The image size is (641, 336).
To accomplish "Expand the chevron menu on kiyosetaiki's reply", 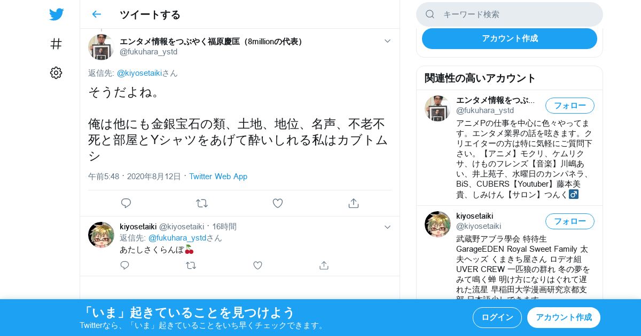I will tap(388, 227).
